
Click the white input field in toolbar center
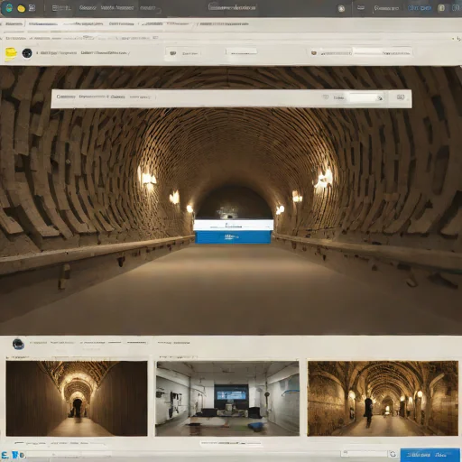(x=241, y=52)
